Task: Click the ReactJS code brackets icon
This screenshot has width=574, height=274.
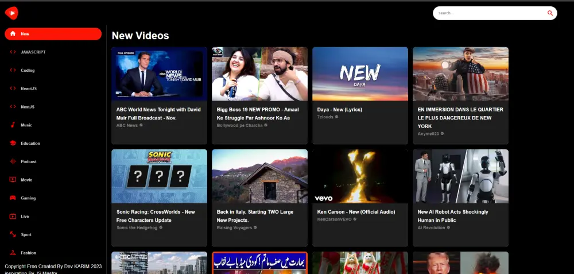Action: pos(13,88)
